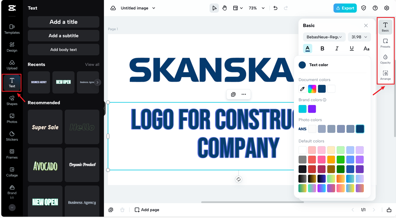Click the CapCut logo icon
This screenshot has width=396, height=218.
tap(12, 8)
